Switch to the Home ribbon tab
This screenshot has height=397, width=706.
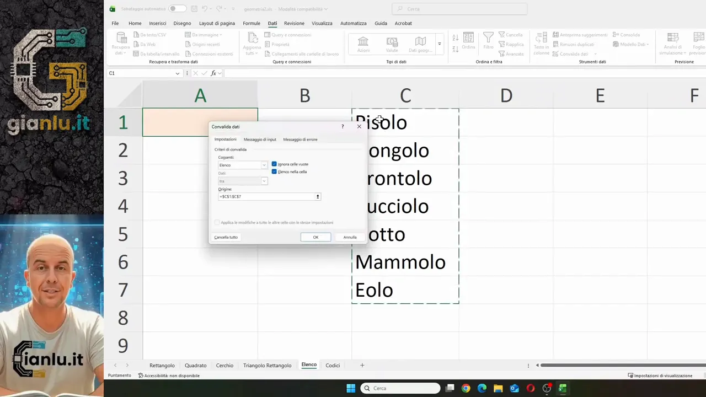pyautogui.click(x=135, y=23)
